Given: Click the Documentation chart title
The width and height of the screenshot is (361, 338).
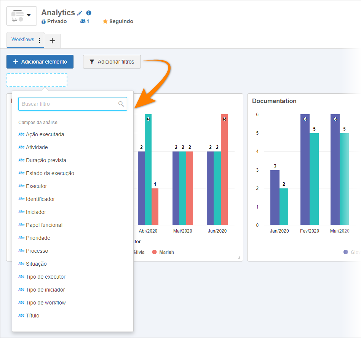Looking at the screenshot, I should (274, 101).
